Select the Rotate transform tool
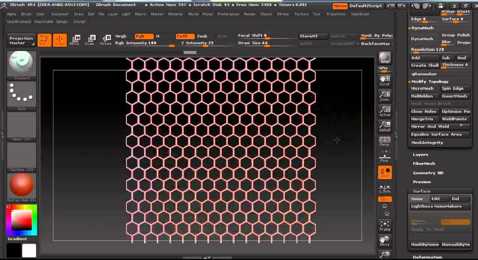Image resolution: width=478 pixels, height=260 pixels. (105, 40)
